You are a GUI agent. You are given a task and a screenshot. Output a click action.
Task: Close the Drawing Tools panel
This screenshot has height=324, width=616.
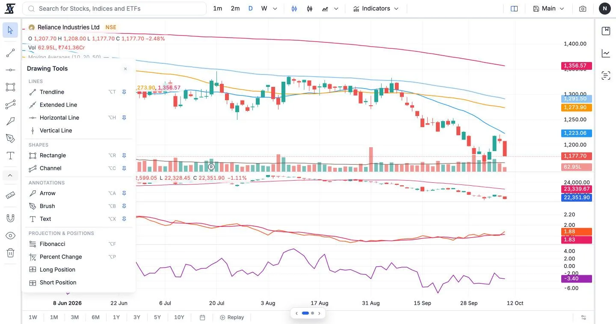coord(125,68)
